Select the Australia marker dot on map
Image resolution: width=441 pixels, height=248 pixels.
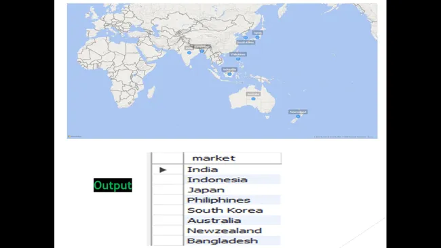[x=254, y=98]
